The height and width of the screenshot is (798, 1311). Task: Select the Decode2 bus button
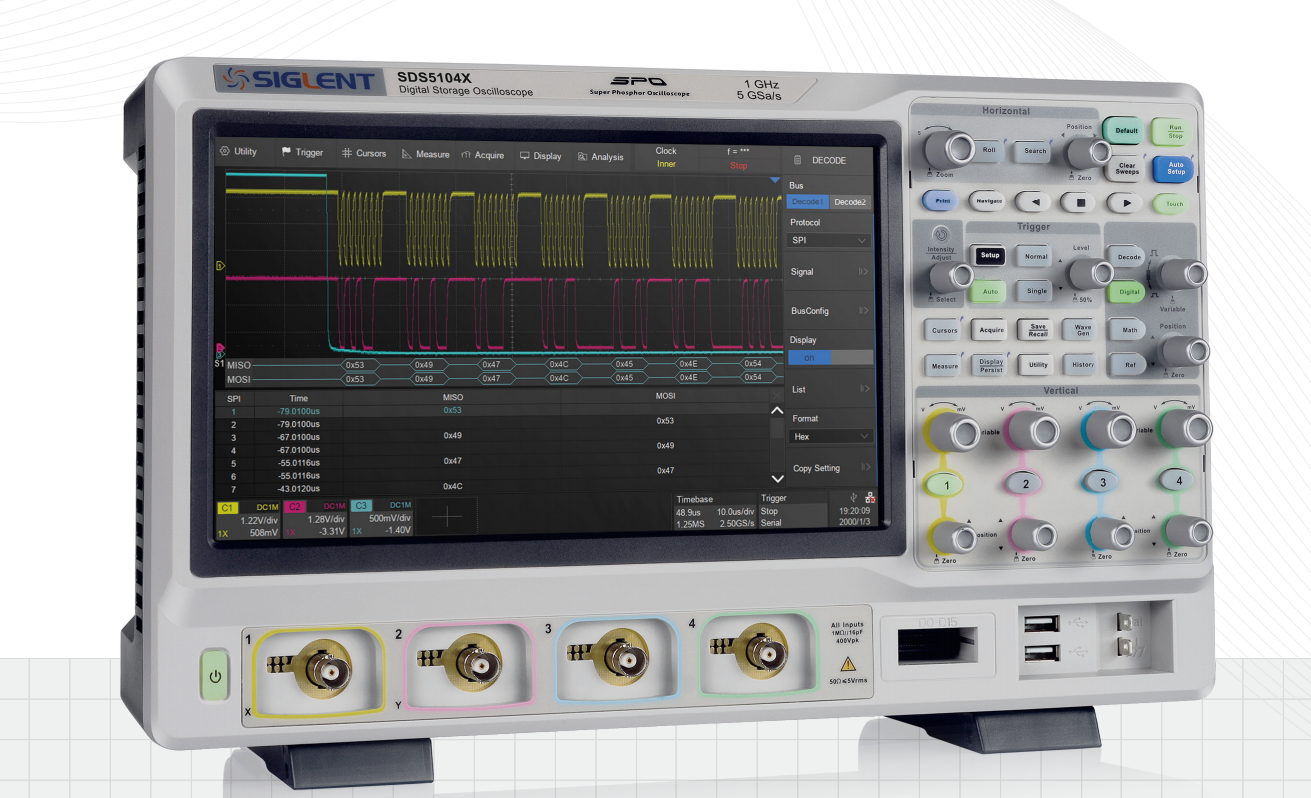(851, 201)
